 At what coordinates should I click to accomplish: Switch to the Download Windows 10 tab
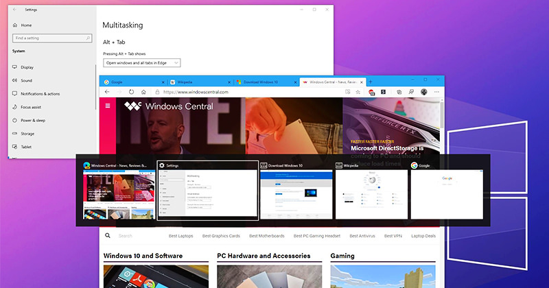tap(266, 82)
